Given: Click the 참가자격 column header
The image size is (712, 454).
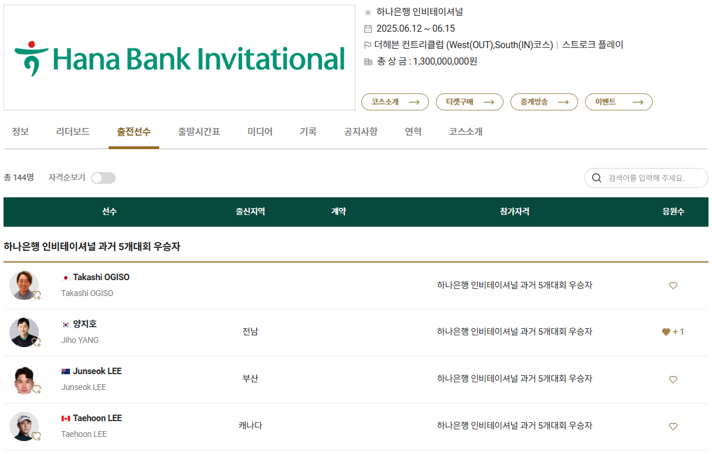Looking at the screenshot, I should [515, 212].
